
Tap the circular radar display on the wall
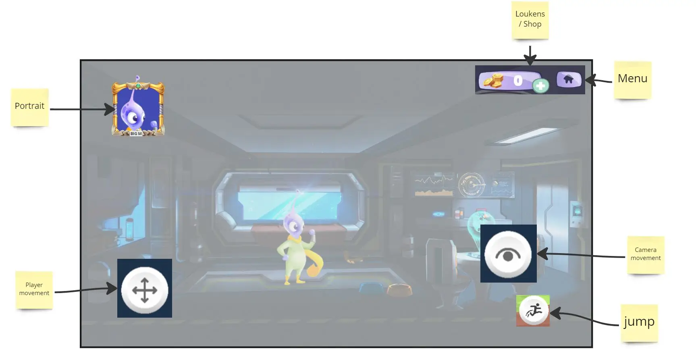pyautogui.click(x=471, y=185)
